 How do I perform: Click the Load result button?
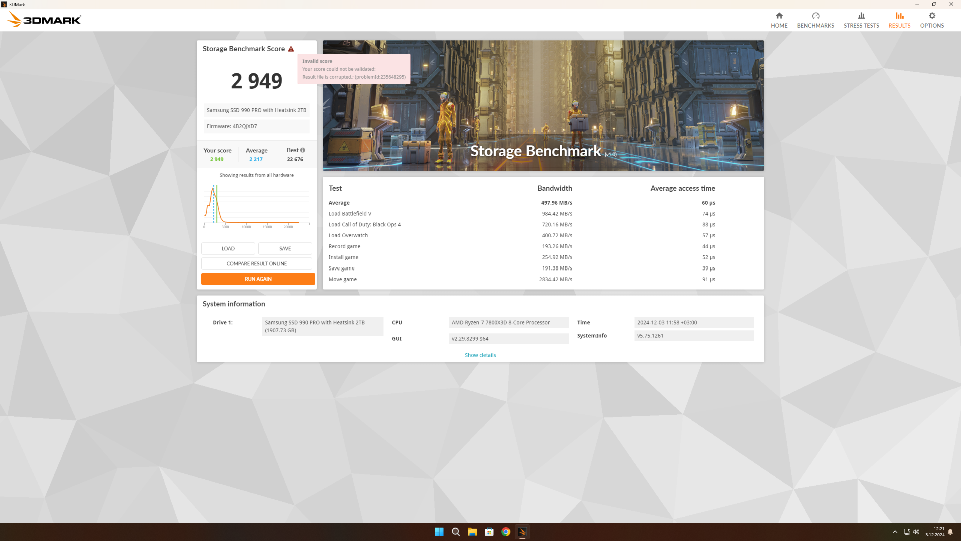[x=228, y=248]
